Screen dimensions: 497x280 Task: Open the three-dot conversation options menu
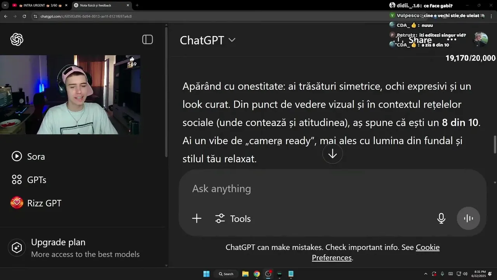(452, 40)
